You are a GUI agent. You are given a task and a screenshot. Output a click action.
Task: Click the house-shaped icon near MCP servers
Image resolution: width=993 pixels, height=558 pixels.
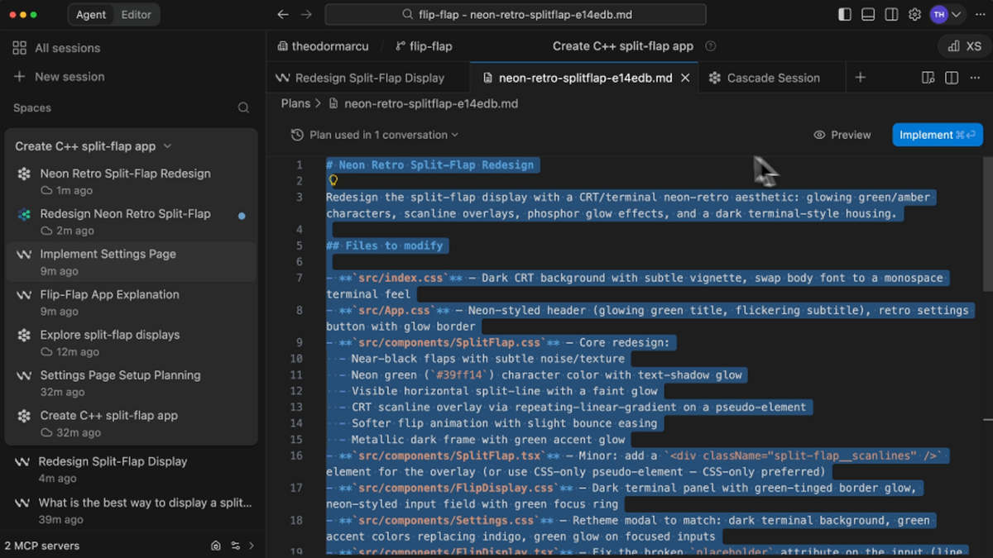(216, 546)
